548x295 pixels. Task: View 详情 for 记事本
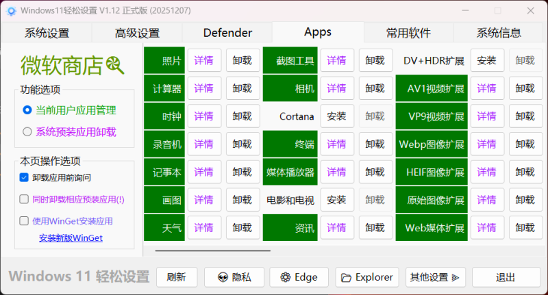[204, 172]
